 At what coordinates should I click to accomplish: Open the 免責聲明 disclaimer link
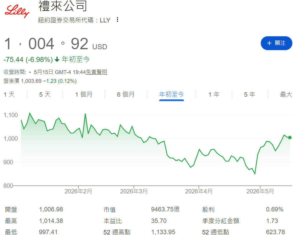pyautogui.click(x=97, y=72)
